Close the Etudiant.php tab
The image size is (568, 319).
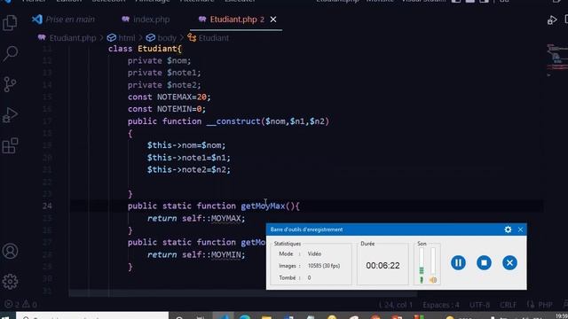(x=273, y=19)
